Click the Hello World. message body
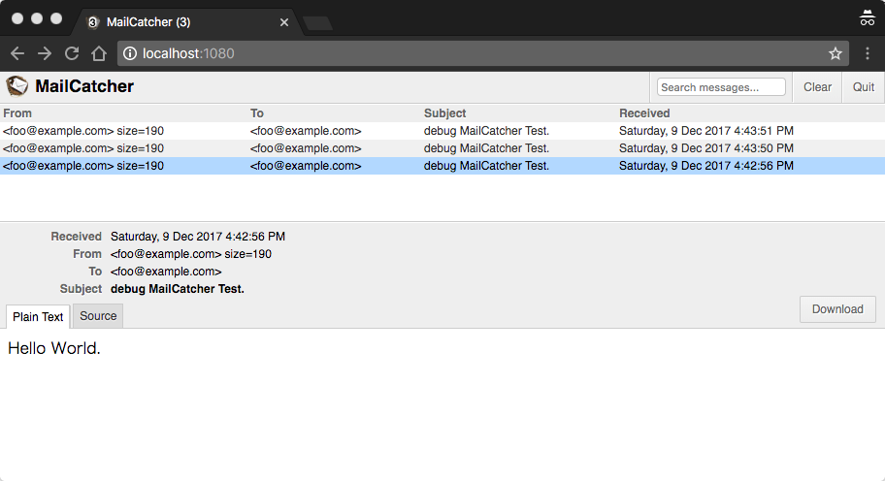This screenshot has width=885, height=481. click(x=54, y=348)
